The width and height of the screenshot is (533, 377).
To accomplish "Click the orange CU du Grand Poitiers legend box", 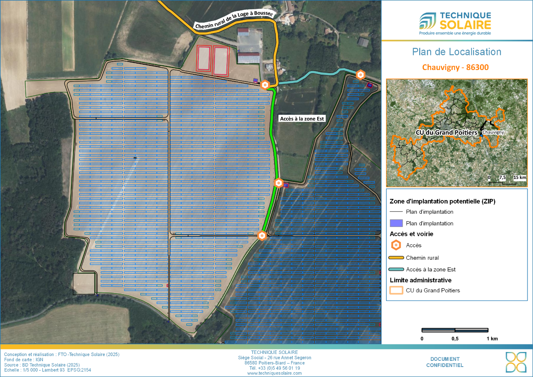I will pyautogui.click(x=396, y=290).
